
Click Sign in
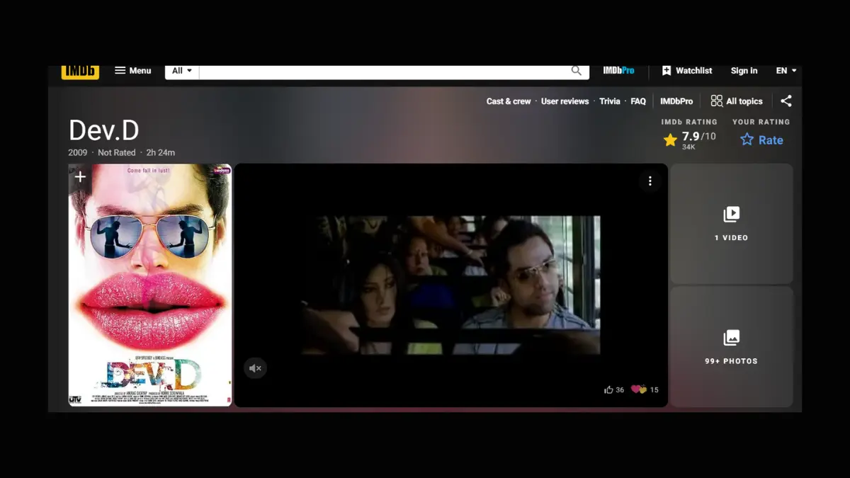click(744, 71)
